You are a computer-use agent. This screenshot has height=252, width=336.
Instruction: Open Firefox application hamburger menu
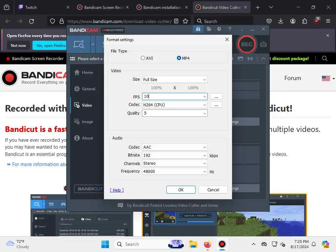pos(328,21)
